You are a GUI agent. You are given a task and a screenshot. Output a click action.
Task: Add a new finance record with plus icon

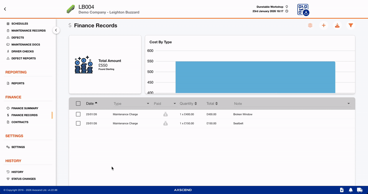point(323,25)
